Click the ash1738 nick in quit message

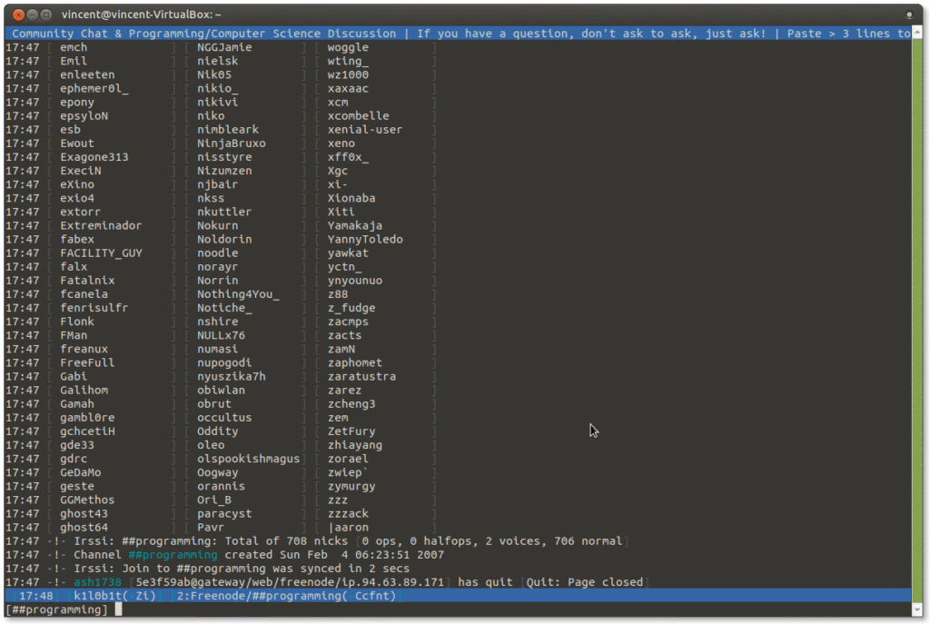tap(96, 582)
